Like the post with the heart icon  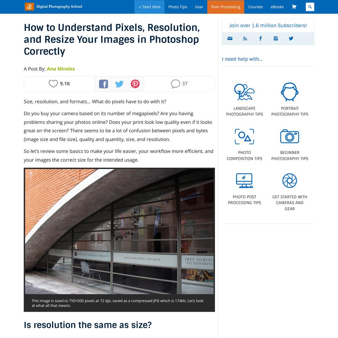coord(53,83)
